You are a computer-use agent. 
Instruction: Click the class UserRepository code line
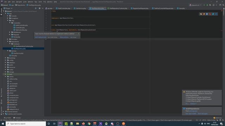[73, 30]
